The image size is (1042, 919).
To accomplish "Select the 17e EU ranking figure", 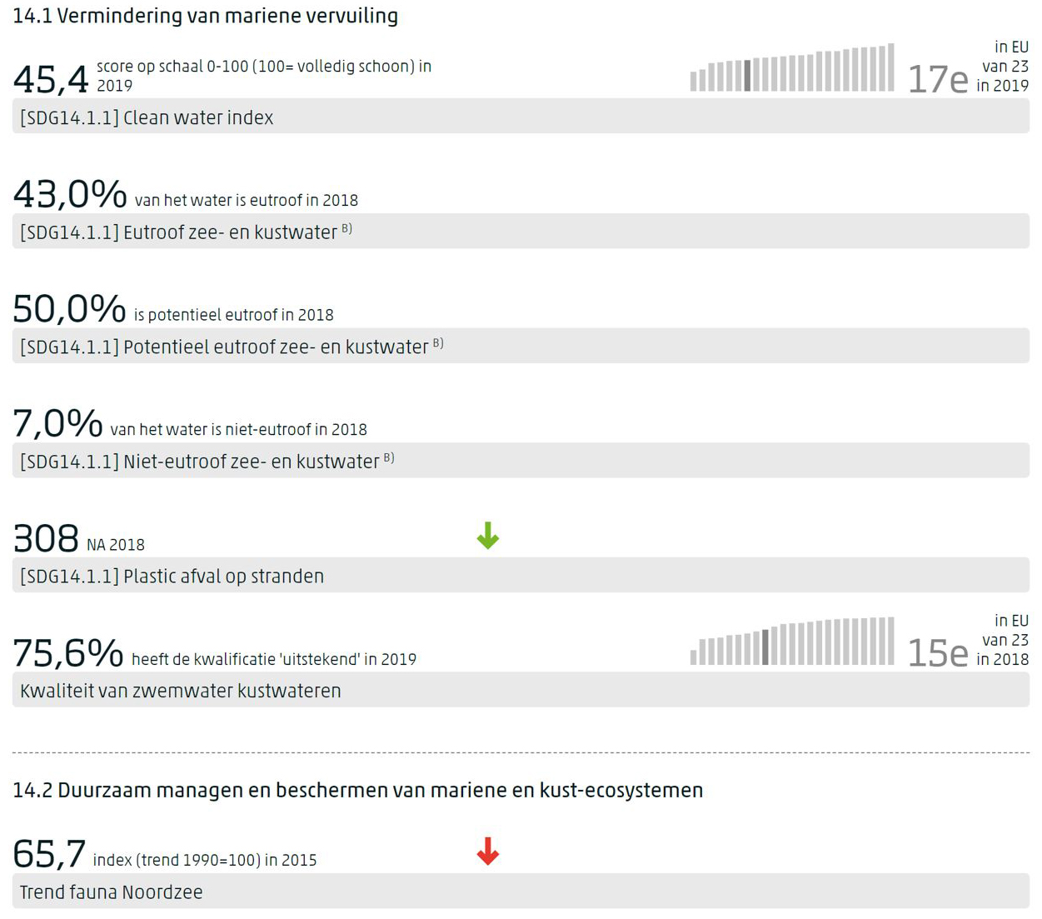I will coord(937,79).
